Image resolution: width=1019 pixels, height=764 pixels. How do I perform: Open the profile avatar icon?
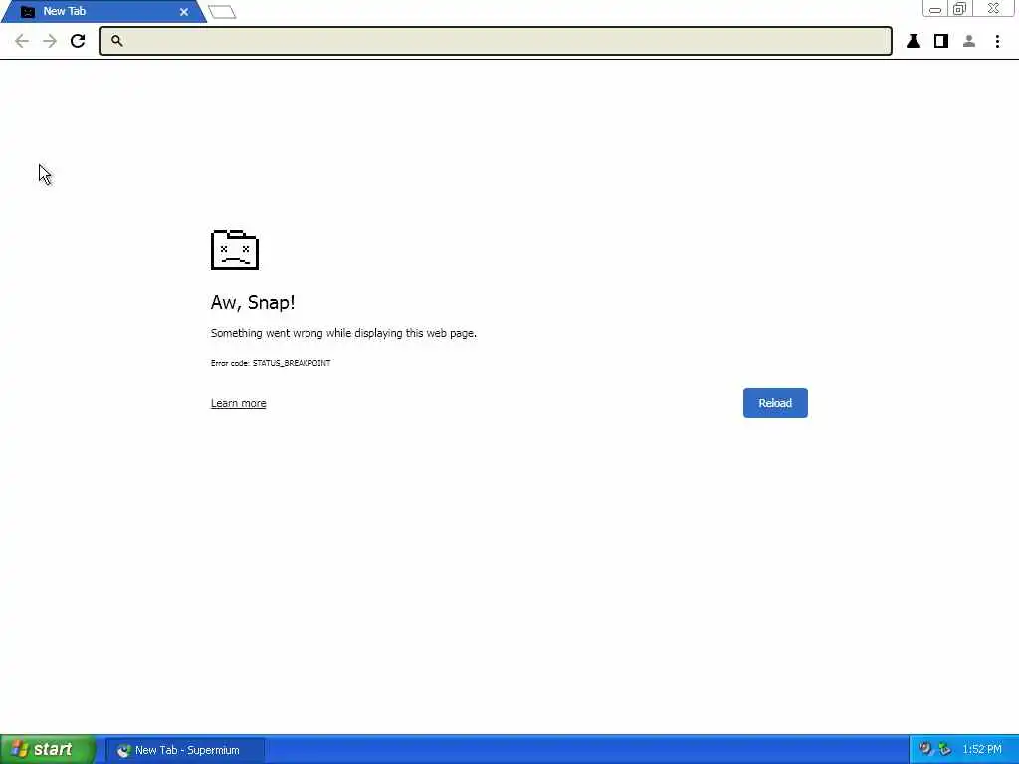969,41
